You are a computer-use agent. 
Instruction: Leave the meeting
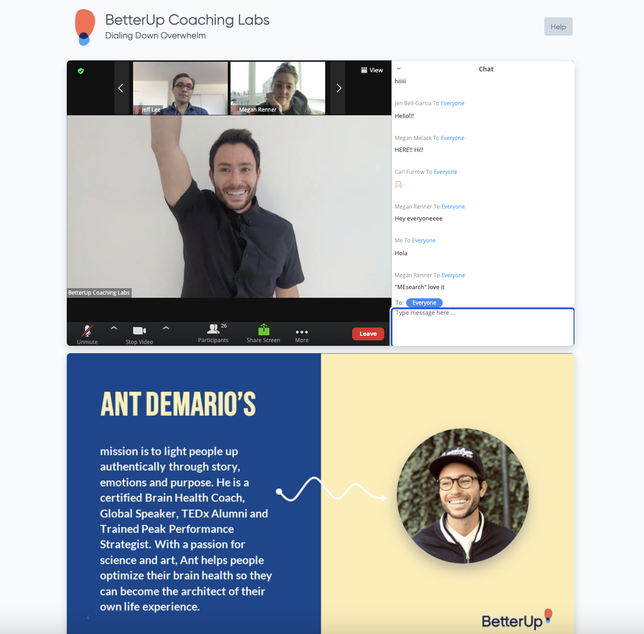(x=368, y=334)
